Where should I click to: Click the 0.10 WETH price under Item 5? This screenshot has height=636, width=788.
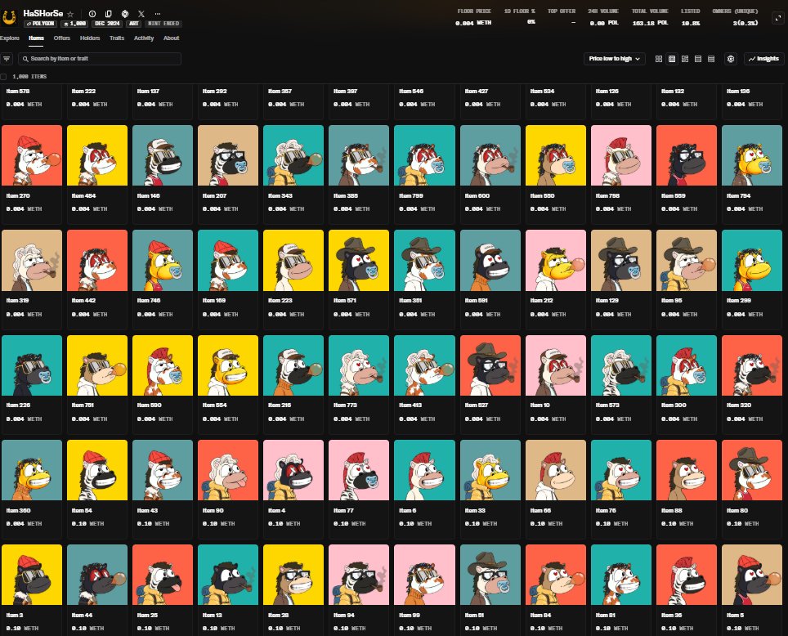coord(743,628)
